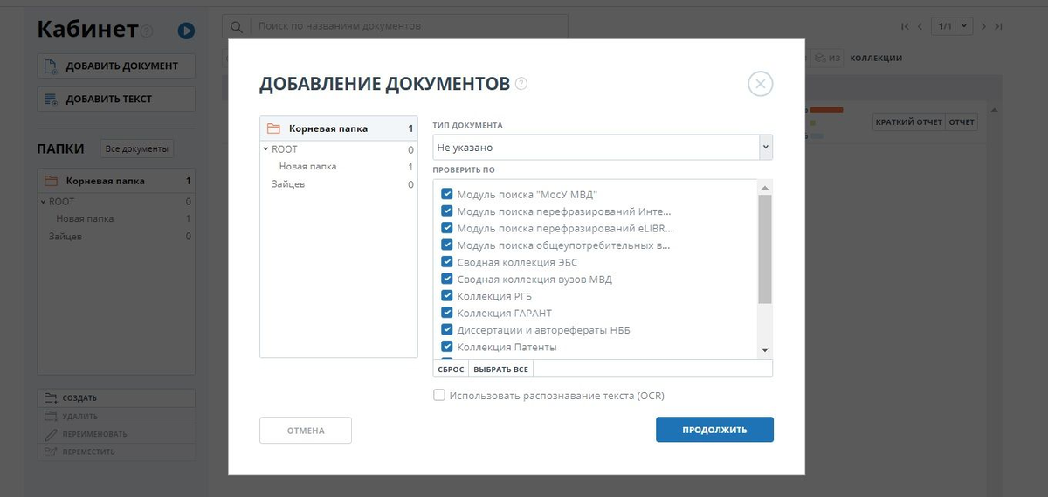
Task: Click the search magnifier icon
Action: [x=237, y=26]
